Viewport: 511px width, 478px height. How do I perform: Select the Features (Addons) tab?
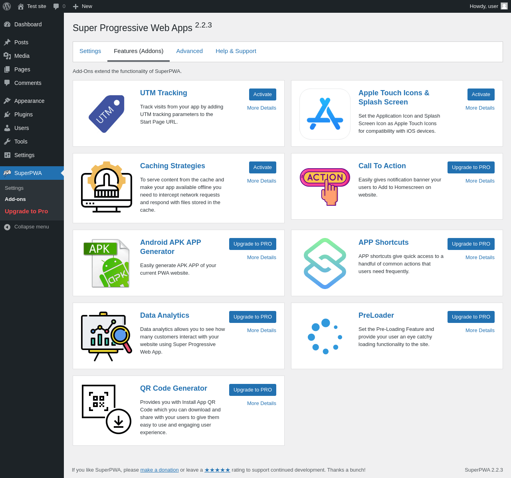coord(139,51)
